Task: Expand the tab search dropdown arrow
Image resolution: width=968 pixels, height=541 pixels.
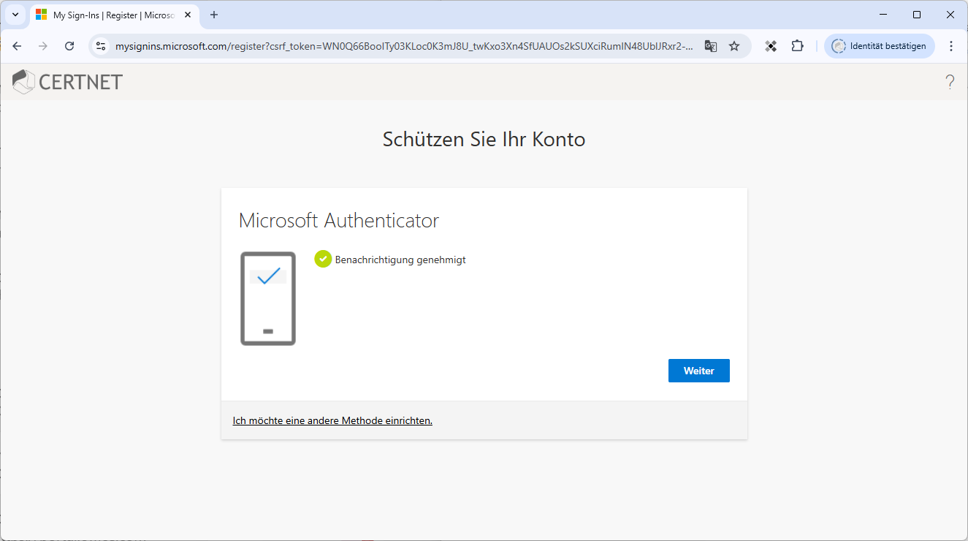Action: tap(15, 15)
